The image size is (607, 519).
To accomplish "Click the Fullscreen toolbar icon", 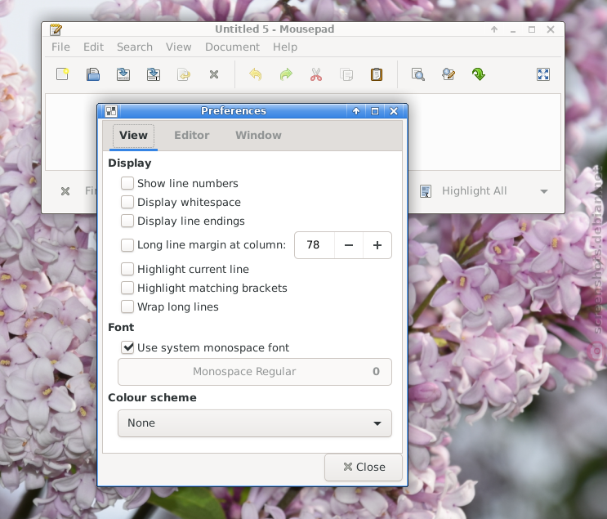I will point(543,74).
